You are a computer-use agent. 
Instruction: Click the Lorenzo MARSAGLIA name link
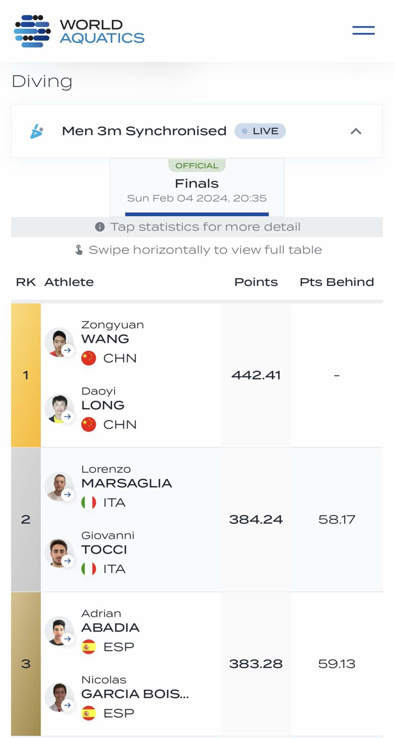[127, 483]
